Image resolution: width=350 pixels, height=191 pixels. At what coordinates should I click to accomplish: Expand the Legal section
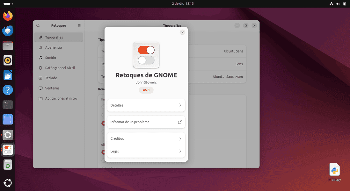point(146,151)
